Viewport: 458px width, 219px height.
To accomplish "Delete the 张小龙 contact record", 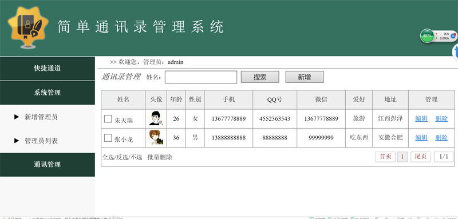I will (x=441, y=138).
